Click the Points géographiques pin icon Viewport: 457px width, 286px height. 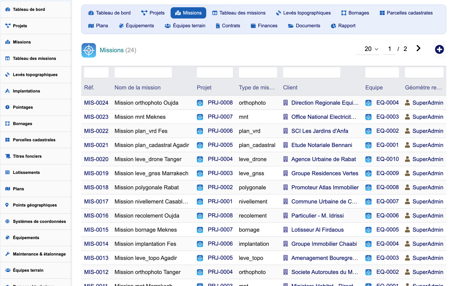coord(7,205)
